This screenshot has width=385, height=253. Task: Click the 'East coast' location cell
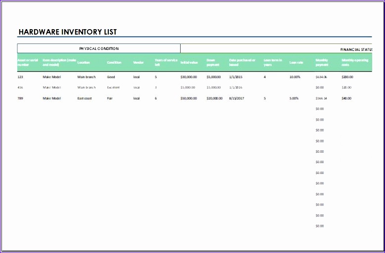(x=85, y=98)
